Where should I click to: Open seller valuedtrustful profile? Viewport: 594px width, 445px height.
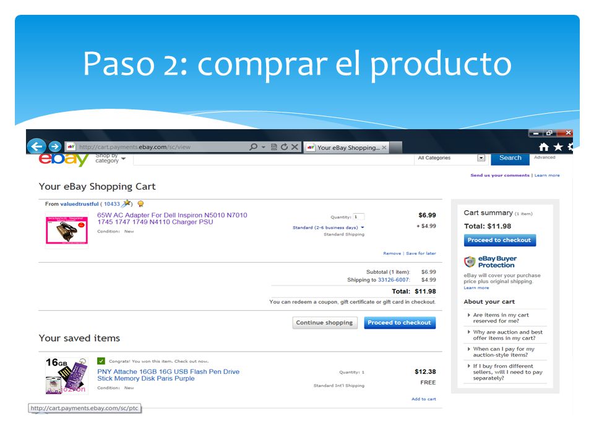(x=79, y=203)
